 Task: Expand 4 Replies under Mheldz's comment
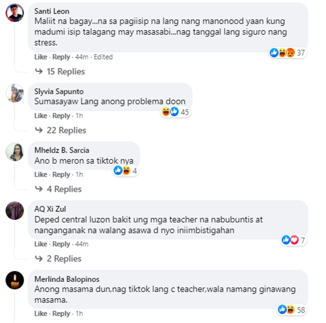[x=58, y=189]
